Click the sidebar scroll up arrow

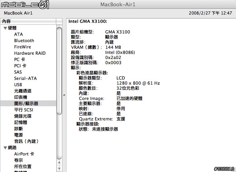(x=59, y=163)
